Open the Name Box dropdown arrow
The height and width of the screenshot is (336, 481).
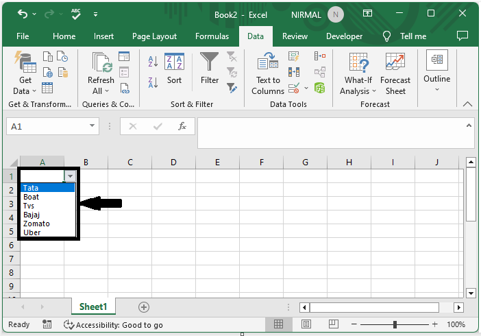coord(92,125)
